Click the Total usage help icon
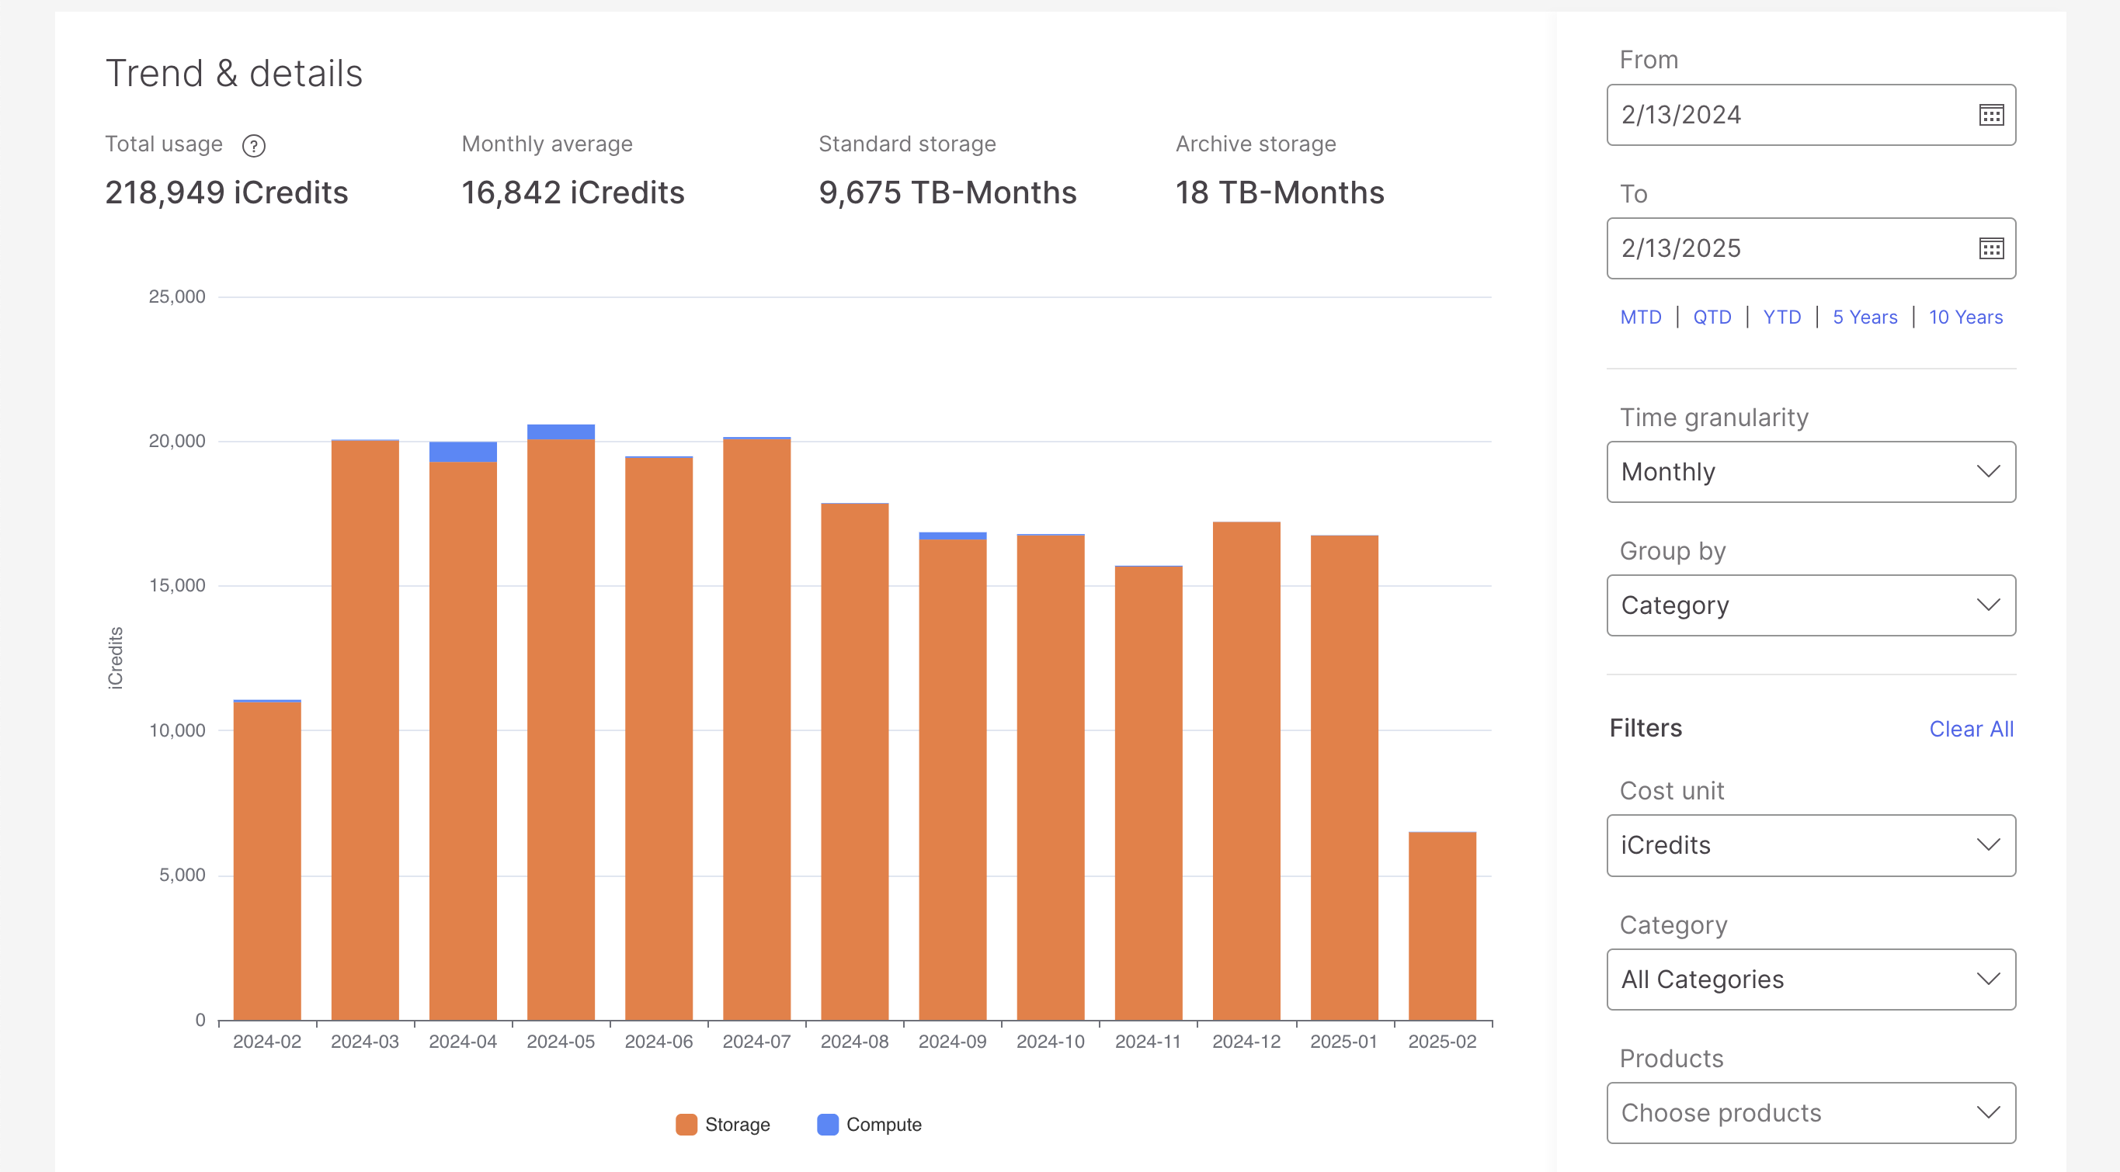This screenshot has height=1172, width=2120. pos(254,146)
